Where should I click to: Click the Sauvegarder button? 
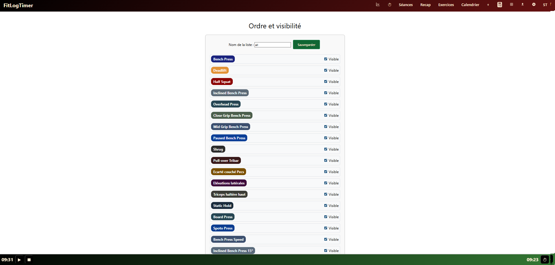pyautogui.click(x=306, y=45)
